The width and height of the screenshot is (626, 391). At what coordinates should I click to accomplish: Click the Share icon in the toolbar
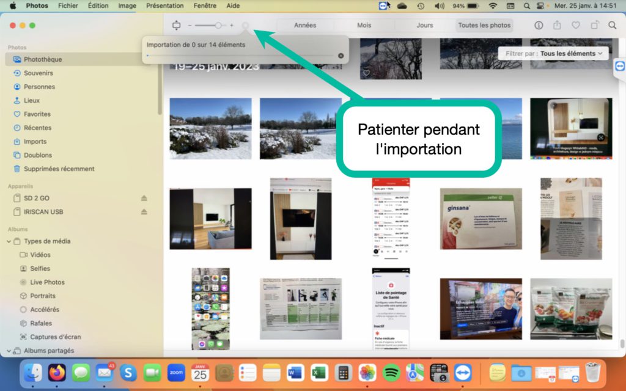557,25
